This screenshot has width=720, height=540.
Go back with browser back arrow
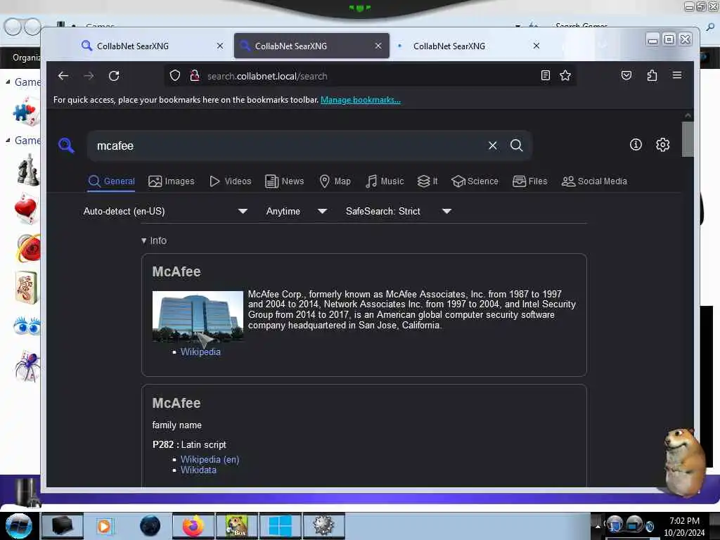coord(63,76)
